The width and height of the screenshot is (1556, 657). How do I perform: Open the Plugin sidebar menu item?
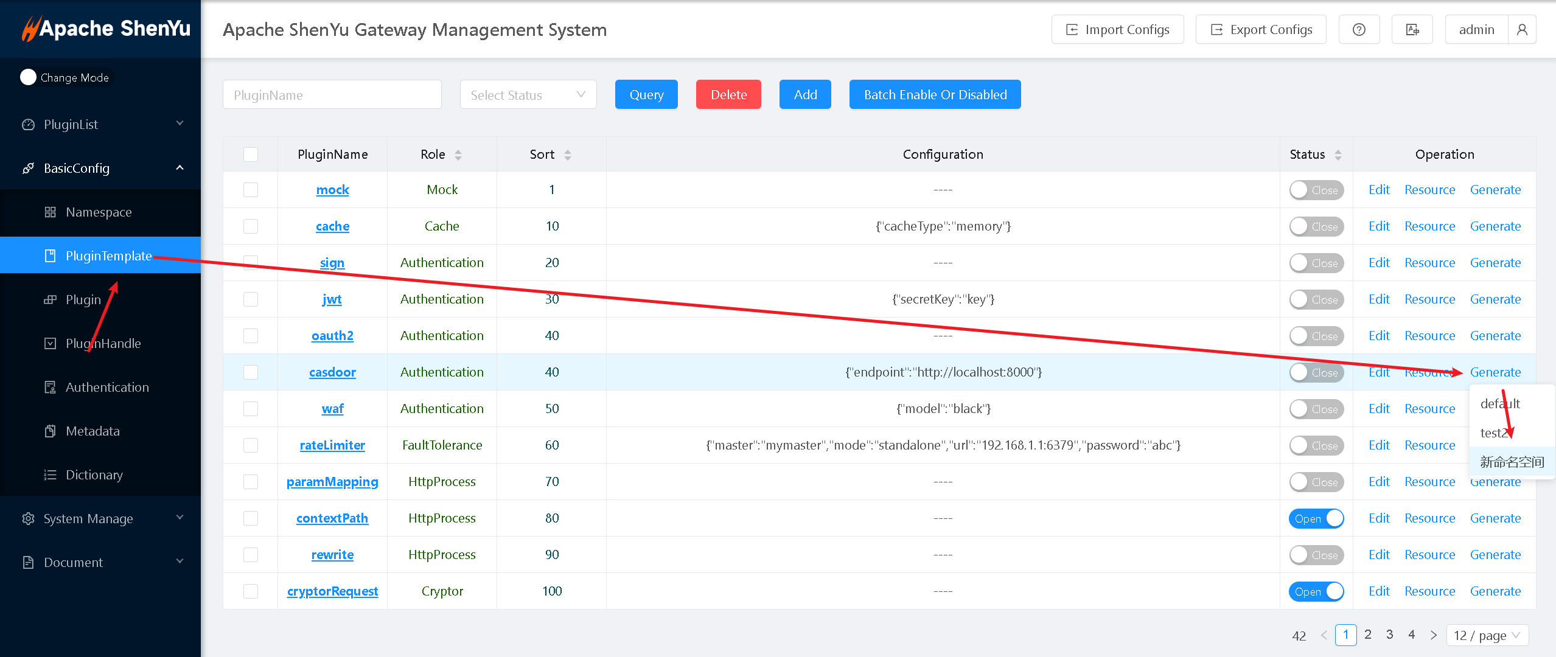(x=83, y=300)
